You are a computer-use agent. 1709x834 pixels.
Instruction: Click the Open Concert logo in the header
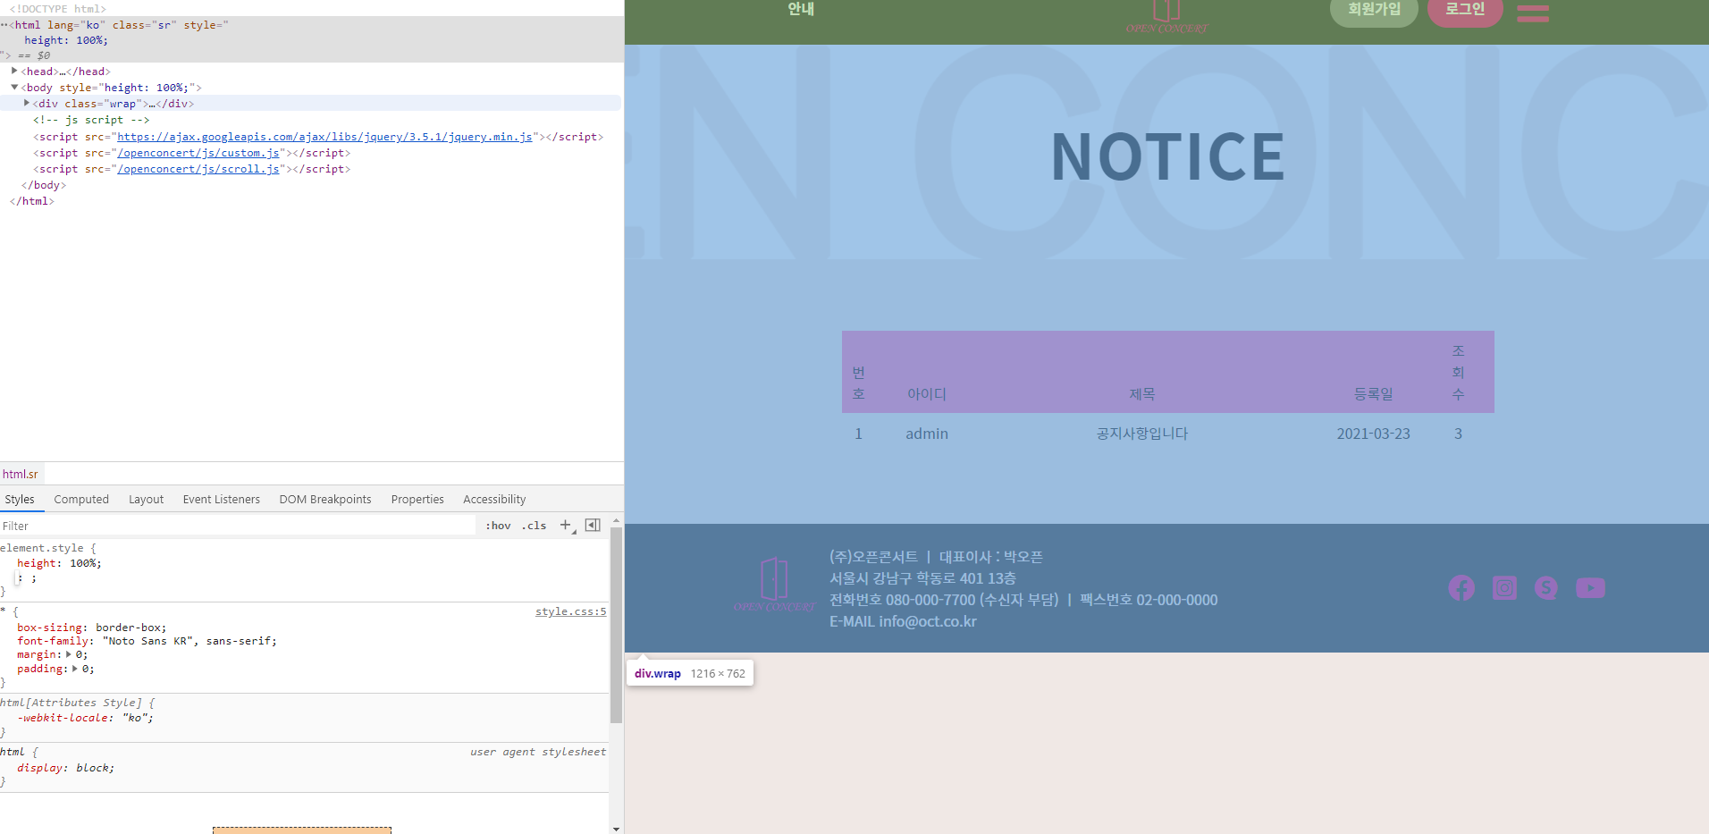tap(1166, 17)
